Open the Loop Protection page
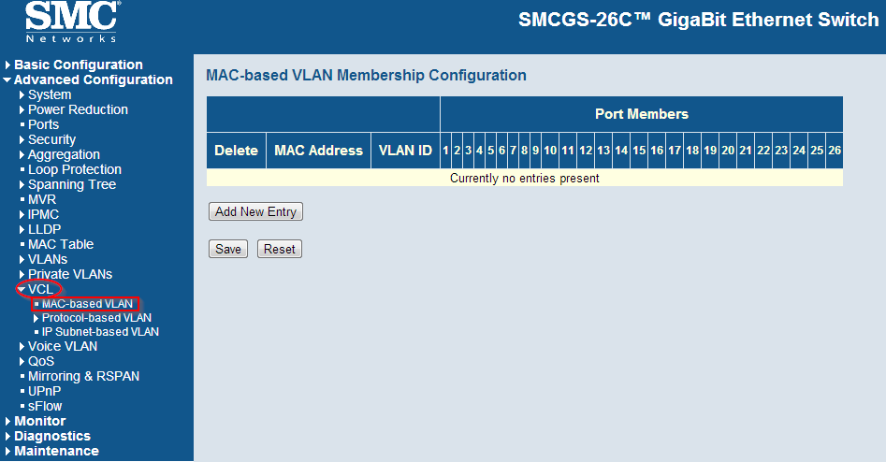 point(74,169)
